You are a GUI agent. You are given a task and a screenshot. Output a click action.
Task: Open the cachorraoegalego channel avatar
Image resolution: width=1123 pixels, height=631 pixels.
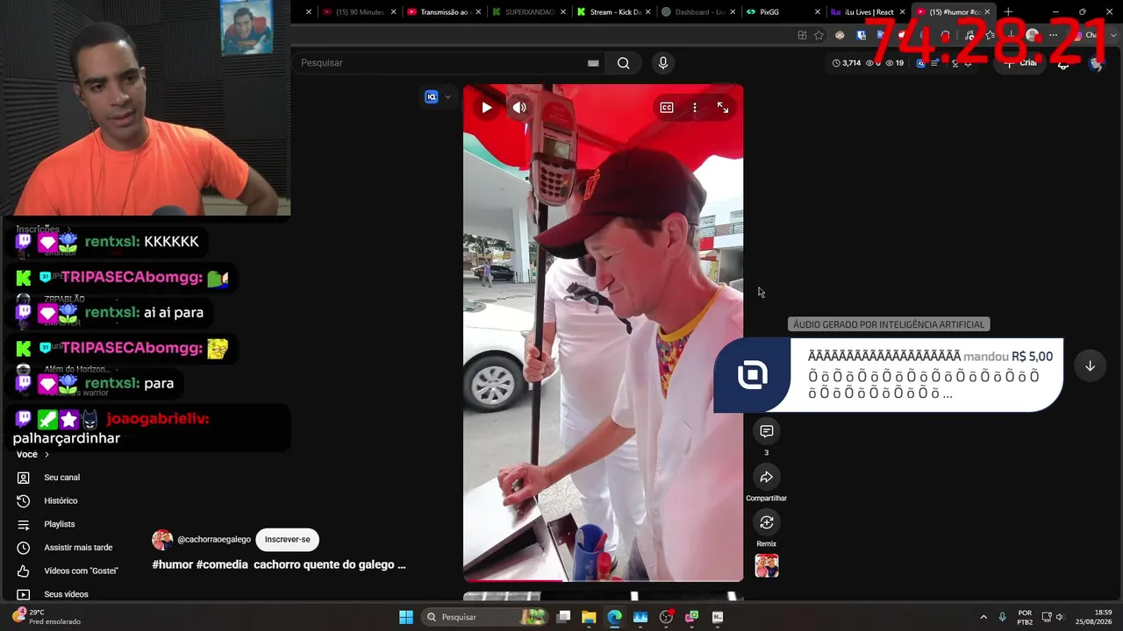click(162, 540)
